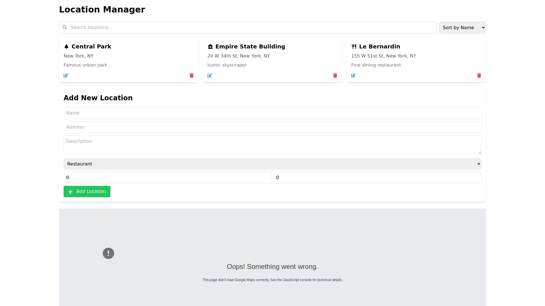Screen dimensions: 545x306
Task: Edit the Central Park location
Action: point(66,75)
